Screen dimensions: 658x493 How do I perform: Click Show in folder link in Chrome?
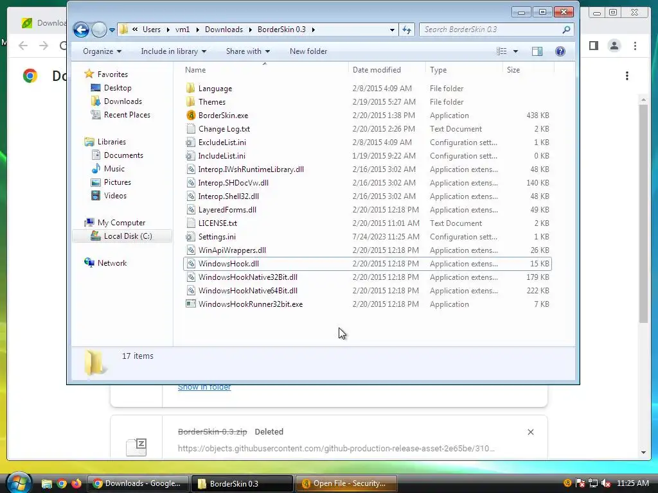204,387
